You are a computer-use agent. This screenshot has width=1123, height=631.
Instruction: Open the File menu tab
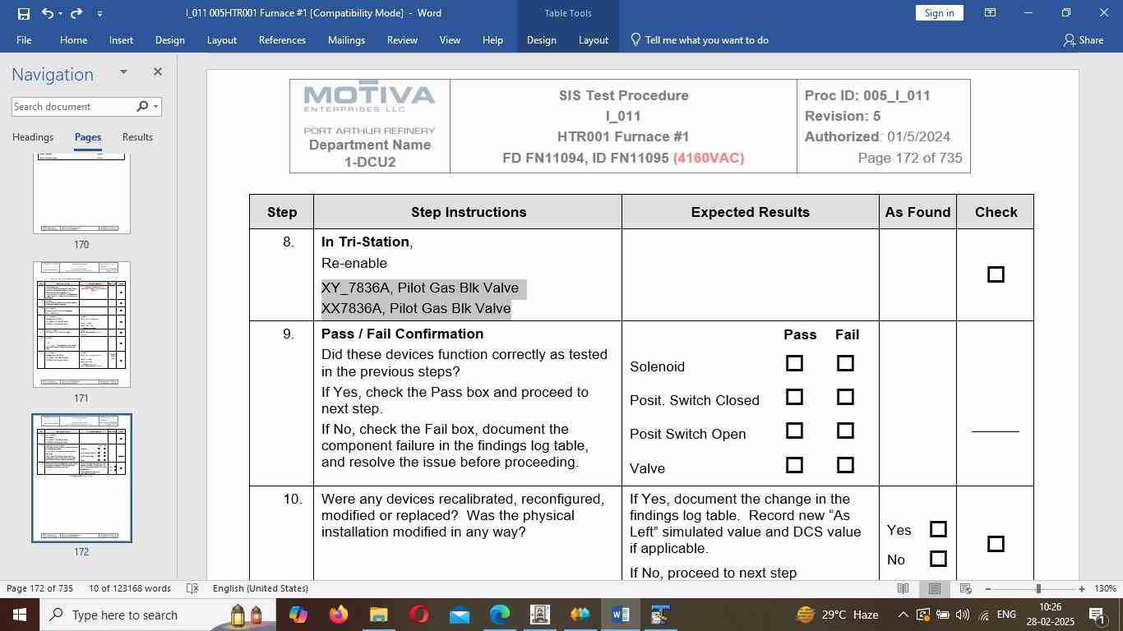pos(24,40)
